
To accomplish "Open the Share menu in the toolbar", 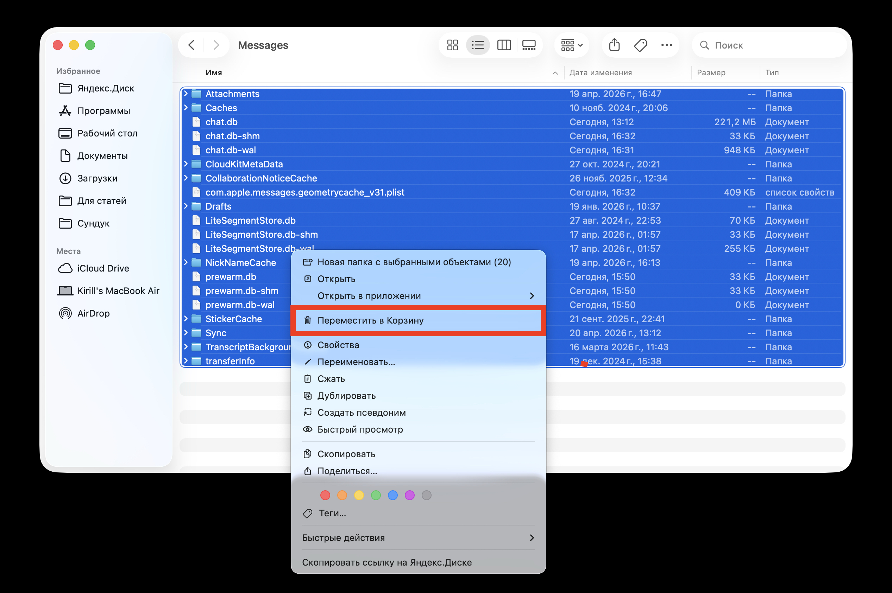I will 614,45.
